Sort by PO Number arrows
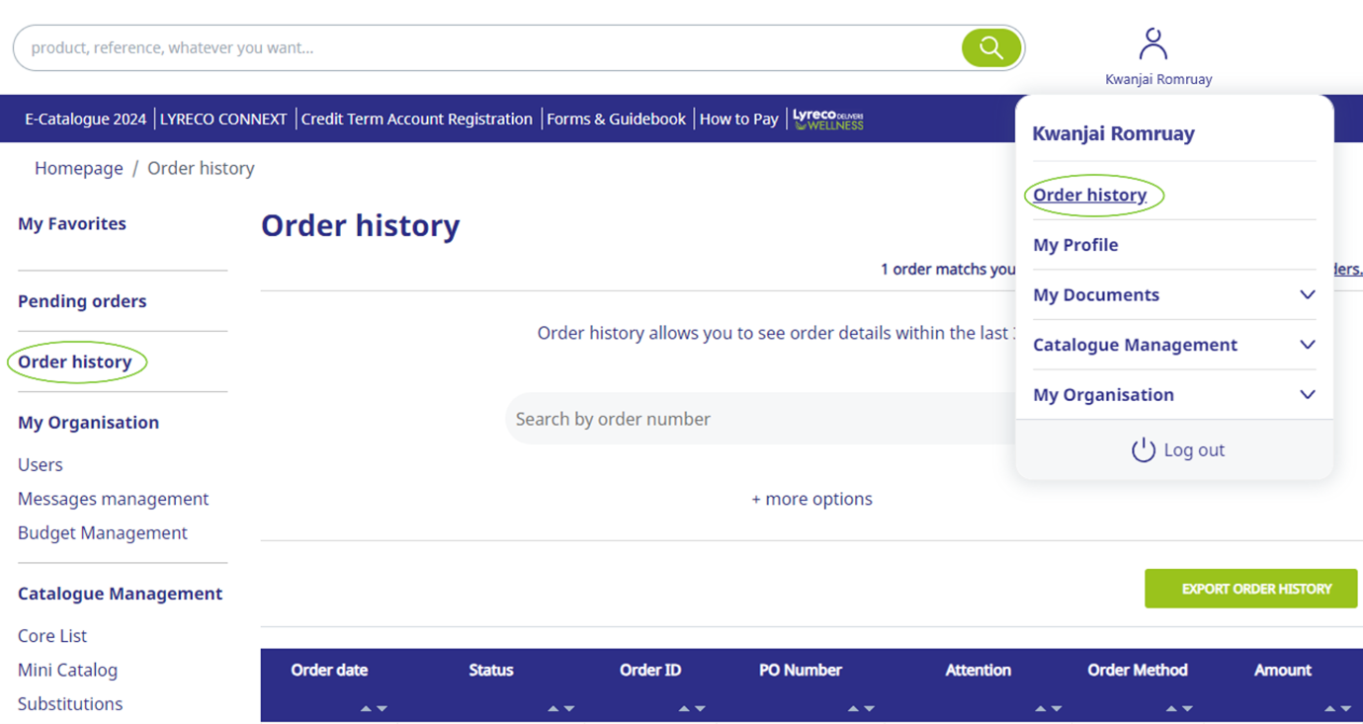 click(x=861, y=708)
